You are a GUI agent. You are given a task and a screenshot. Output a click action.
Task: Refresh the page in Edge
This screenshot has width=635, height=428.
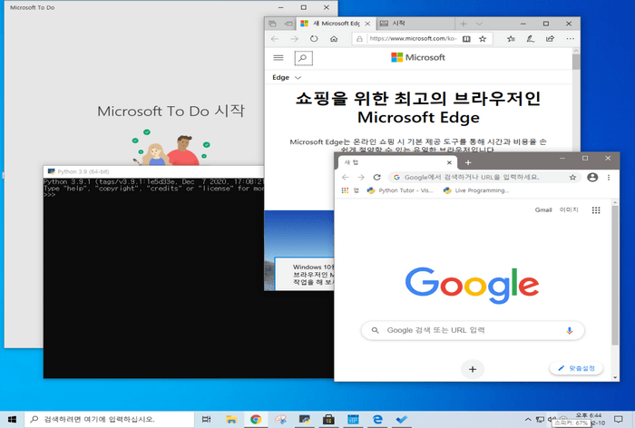[314, 39]
